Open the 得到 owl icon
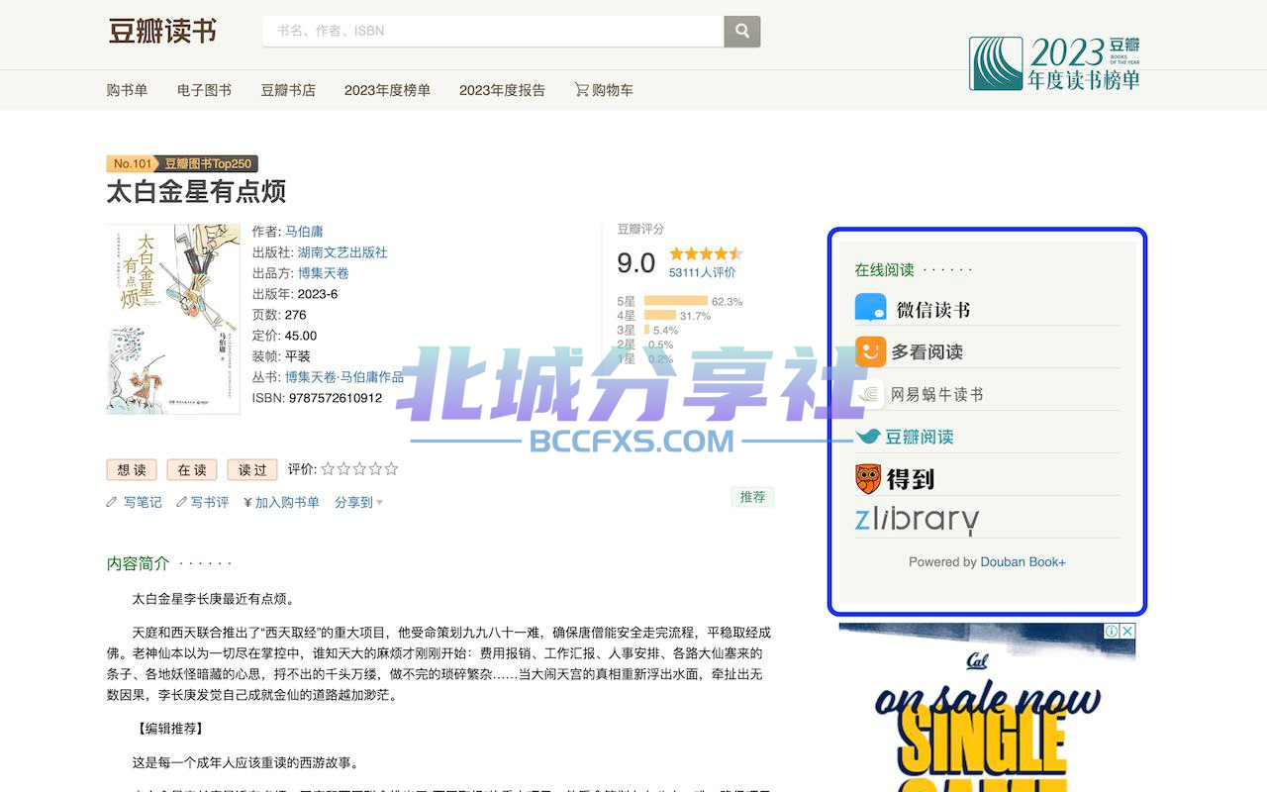Viewport: 1267px width, 792px height. point(868,479)
